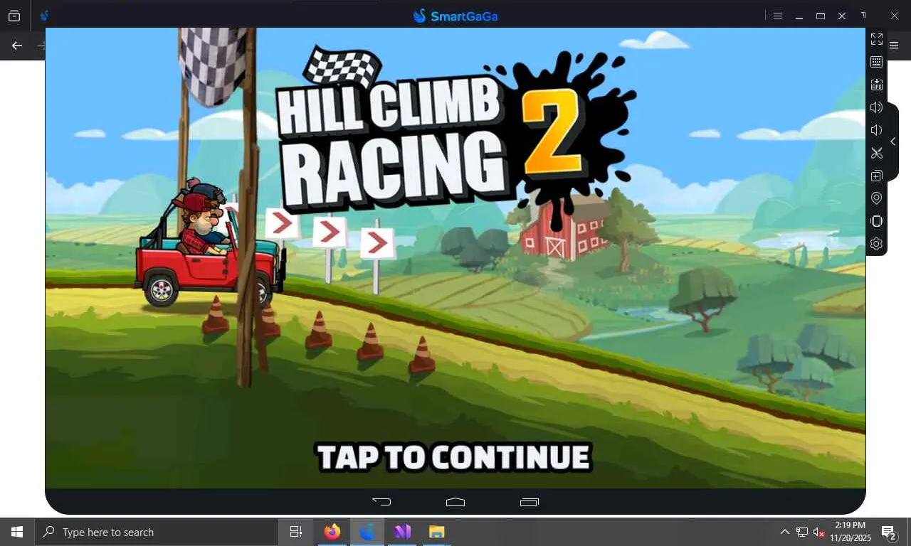This screenshot has width=911, height=546.
Task: Tap to continue on game screen
Action: (454, 457)
